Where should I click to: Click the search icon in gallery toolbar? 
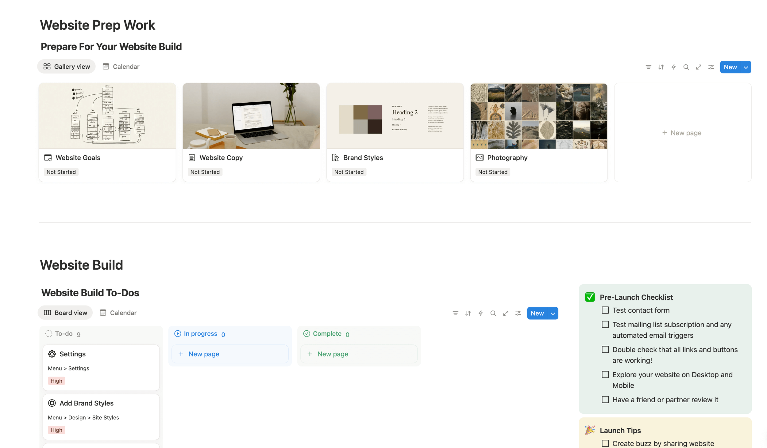(686, 67)
